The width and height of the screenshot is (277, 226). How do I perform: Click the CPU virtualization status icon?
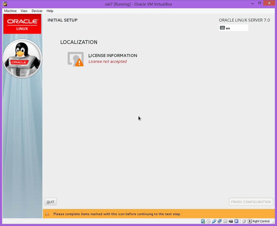(x=236, y=221)
